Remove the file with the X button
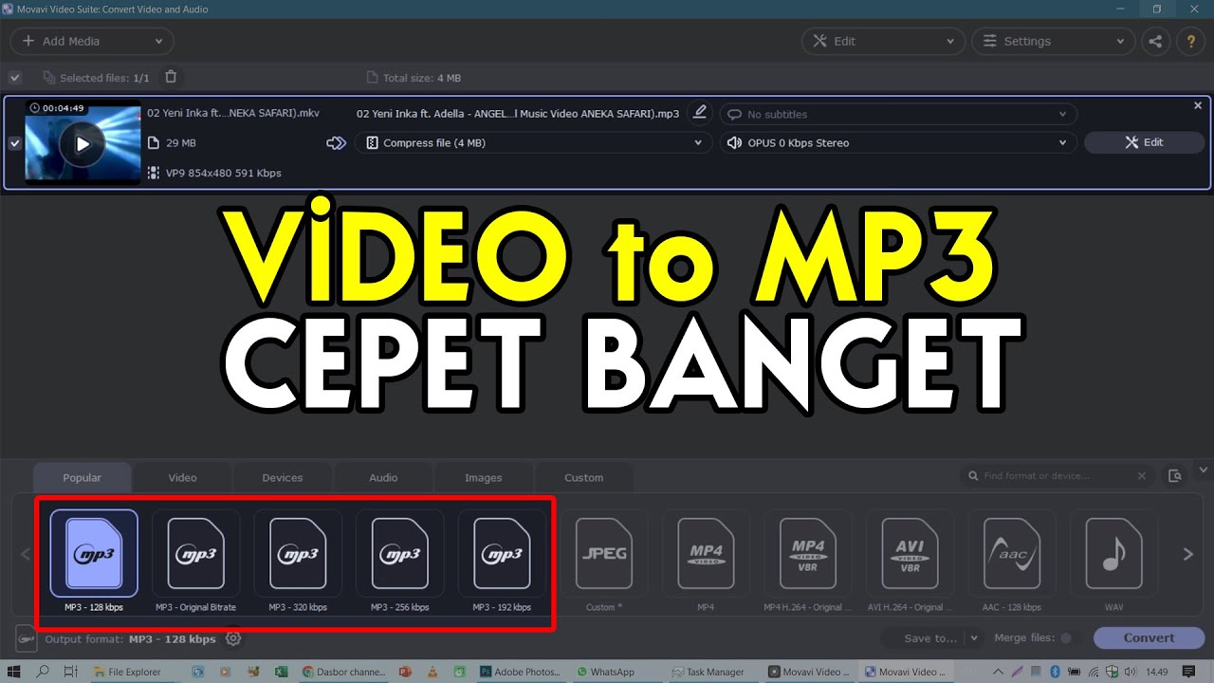This screenshot has width=1214, height=683. click(x=1198, y=105)
